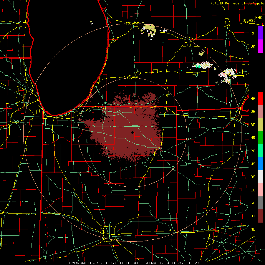Click the olive-yellow BD legend swatch
Image resolution: width=265 pixels, height=265 pixels.
[x=260, y=125]
